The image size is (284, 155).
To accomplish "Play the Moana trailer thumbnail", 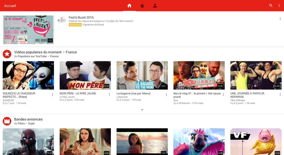I will point(142,142).
